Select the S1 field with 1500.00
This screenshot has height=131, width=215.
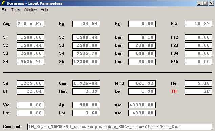30,38
